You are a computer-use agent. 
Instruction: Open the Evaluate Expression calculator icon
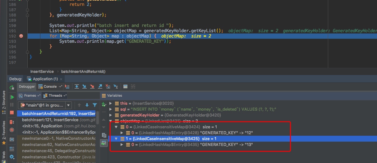[x=125, y=87]
